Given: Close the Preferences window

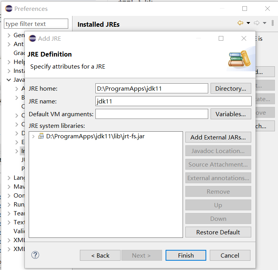Looking at the screenshot, I should pyautogui.click(x=268, y=9).
